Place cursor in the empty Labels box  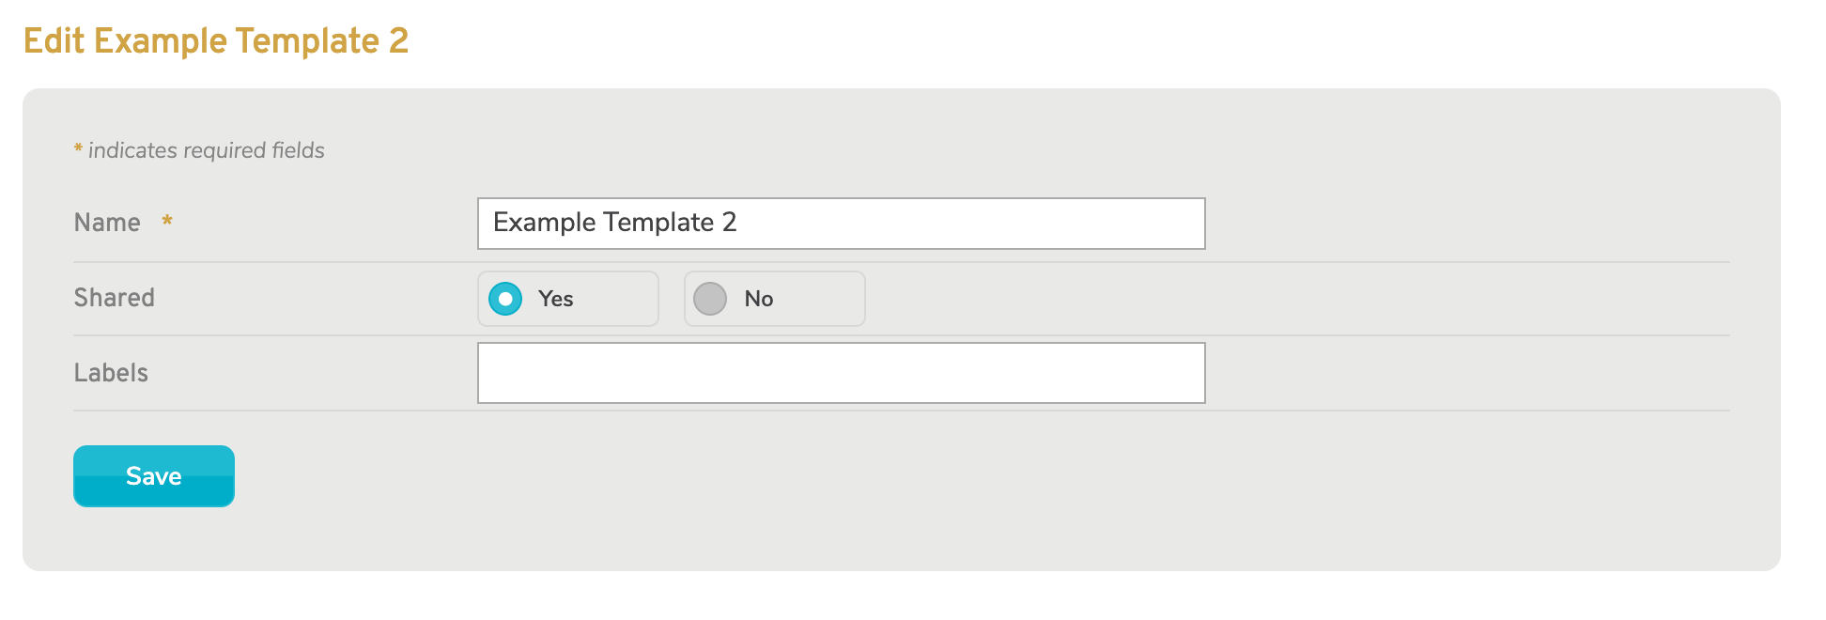tap(841, 373)
